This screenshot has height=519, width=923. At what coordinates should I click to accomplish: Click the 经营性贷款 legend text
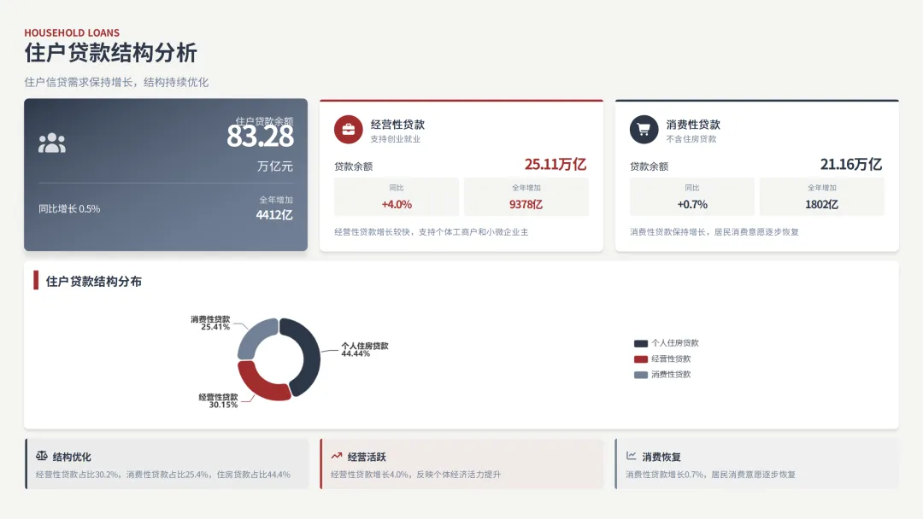(671, 359)
